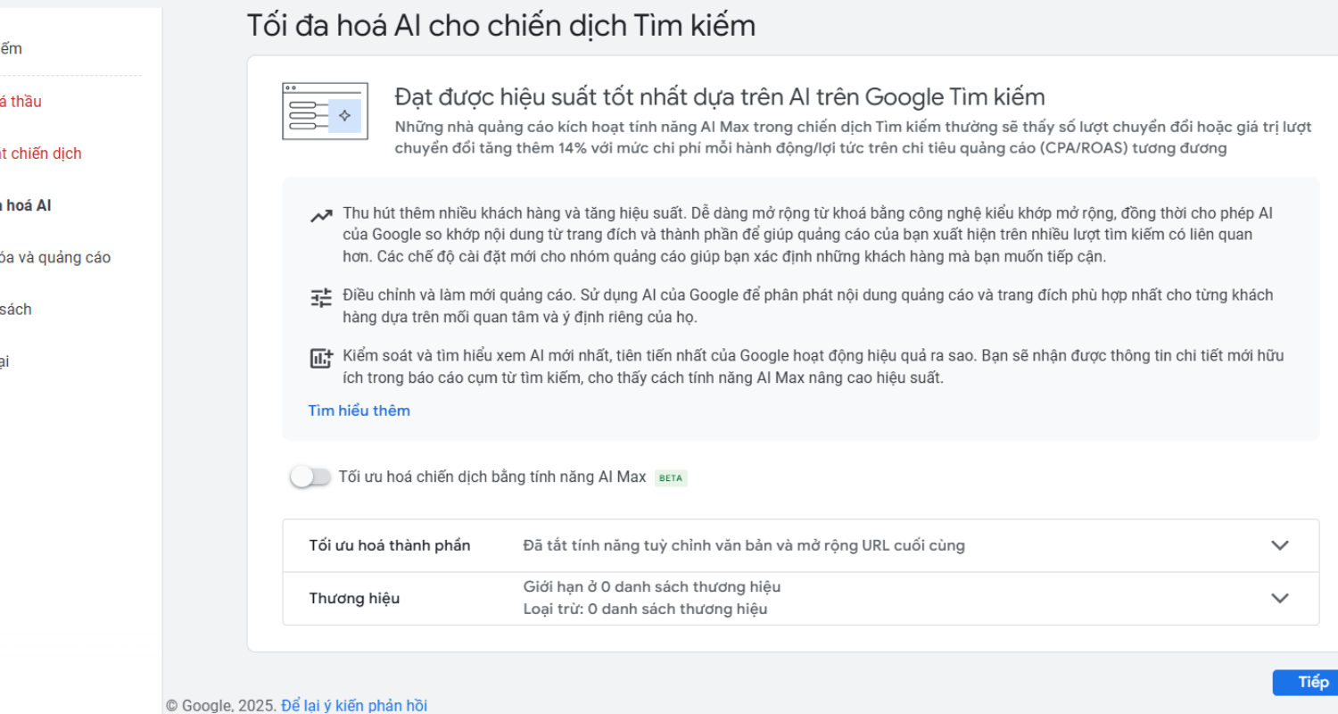Expand the Thương hiệu chevron arrow

pos(1280,598)
